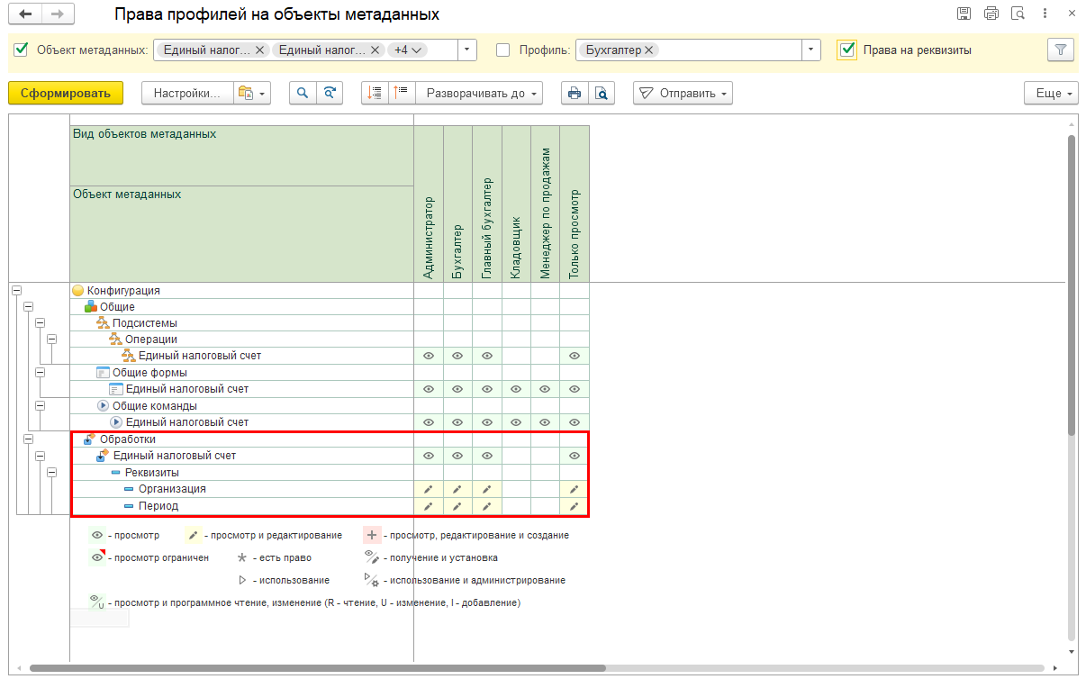Open the Профиль field dropdown arrow
The image size is (1086, 679).
(x=811, y=50)
